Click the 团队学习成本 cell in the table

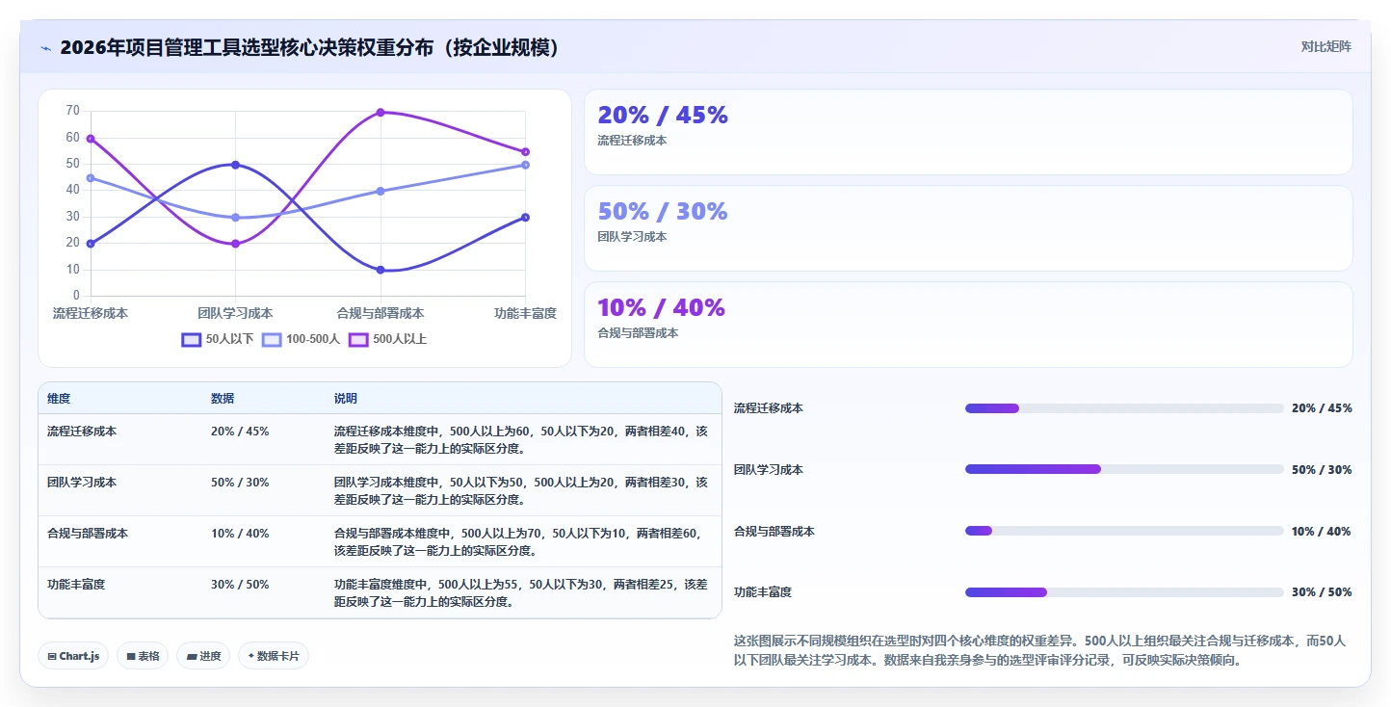(x=82, y=483)
